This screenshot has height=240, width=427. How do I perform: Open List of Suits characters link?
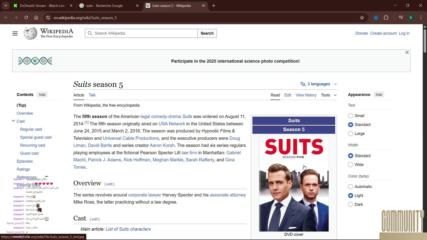click(128, 229)
